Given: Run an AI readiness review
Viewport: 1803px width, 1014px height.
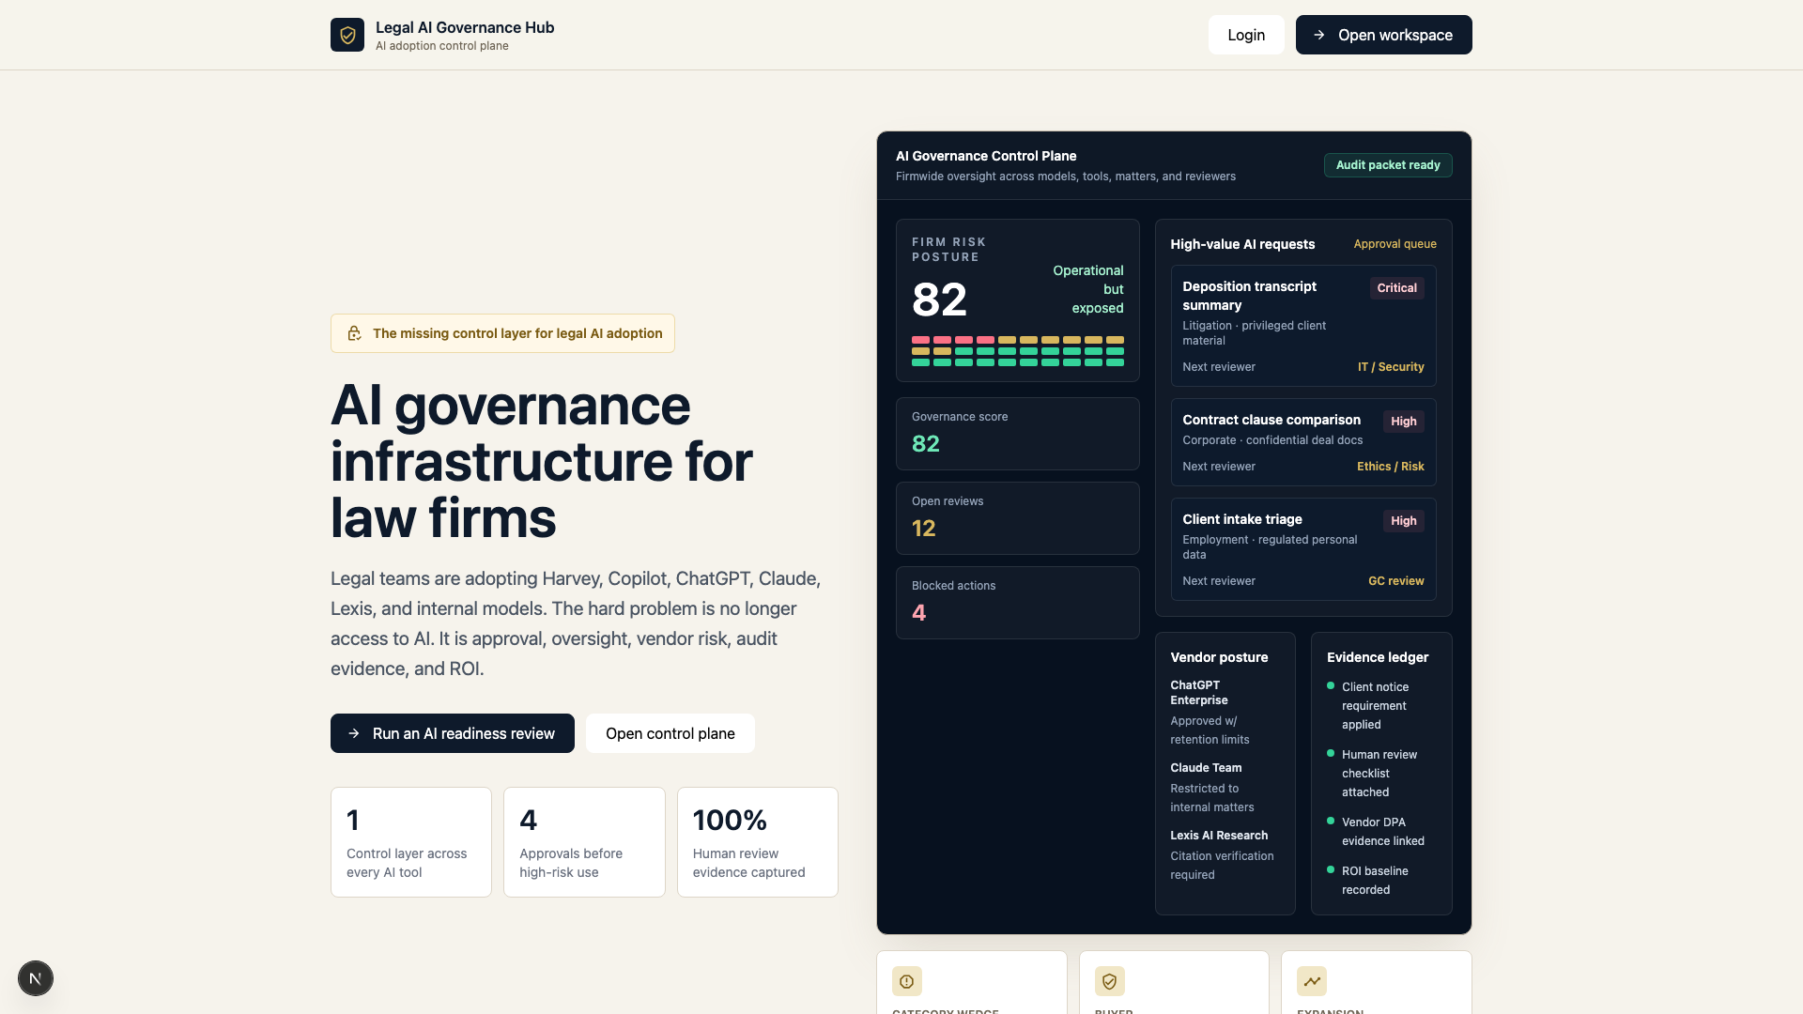Looking at the screenshot, I should [x=453, y=733].
